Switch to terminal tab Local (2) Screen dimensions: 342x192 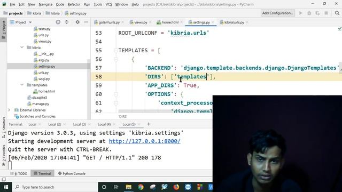(x=55, y=124)
